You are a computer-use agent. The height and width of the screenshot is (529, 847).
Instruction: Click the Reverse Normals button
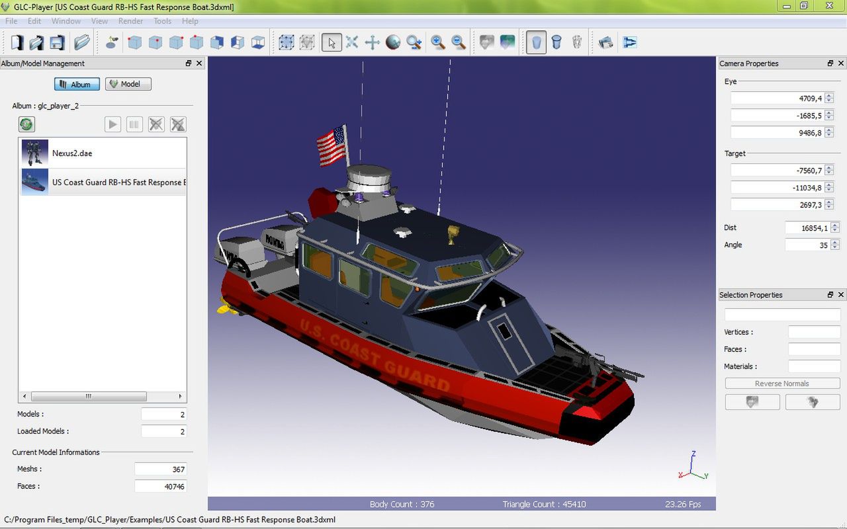pos(782,384)
